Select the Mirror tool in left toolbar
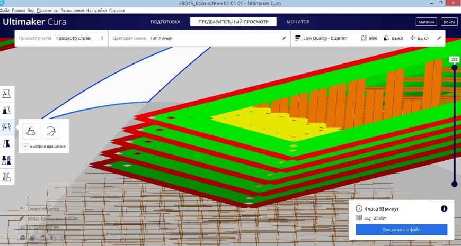 [x=6, y=143]
